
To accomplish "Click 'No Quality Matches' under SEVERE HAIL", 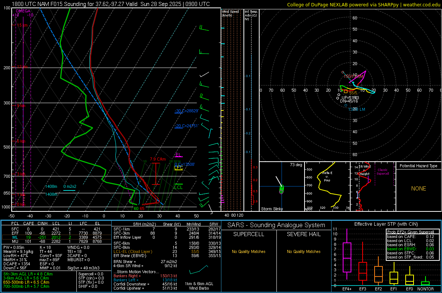I will [x=303, y=251].
